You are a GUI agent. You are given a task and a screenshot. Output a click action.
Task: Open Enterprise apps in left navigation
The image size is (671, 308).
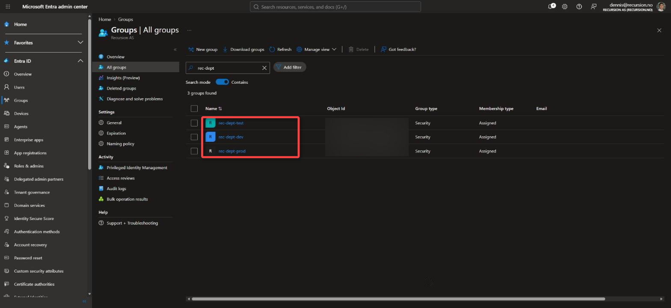coord(28,140)
